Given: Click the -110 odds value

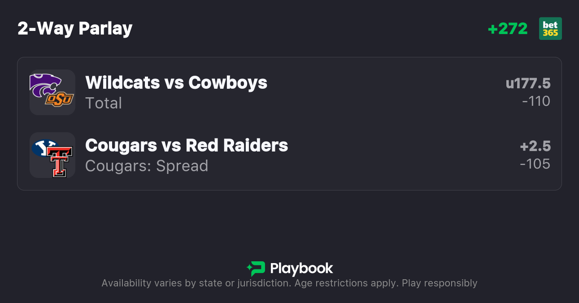Looking at the screenshot, I should click(536, 101).
